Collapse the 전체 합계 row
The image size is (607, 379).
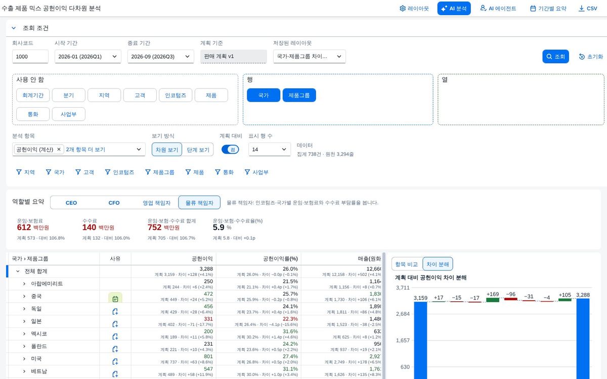pyautogui.click(x=18, y=271)
